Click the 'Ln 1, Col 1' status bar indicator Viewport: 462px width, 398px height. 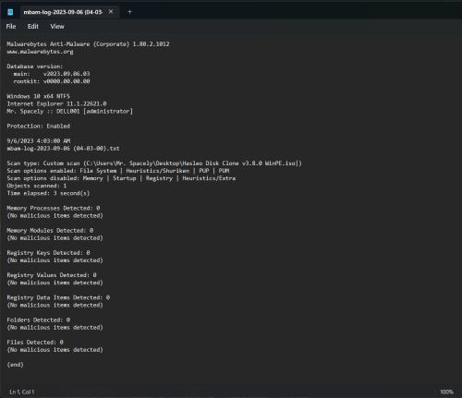click(22, 392)
